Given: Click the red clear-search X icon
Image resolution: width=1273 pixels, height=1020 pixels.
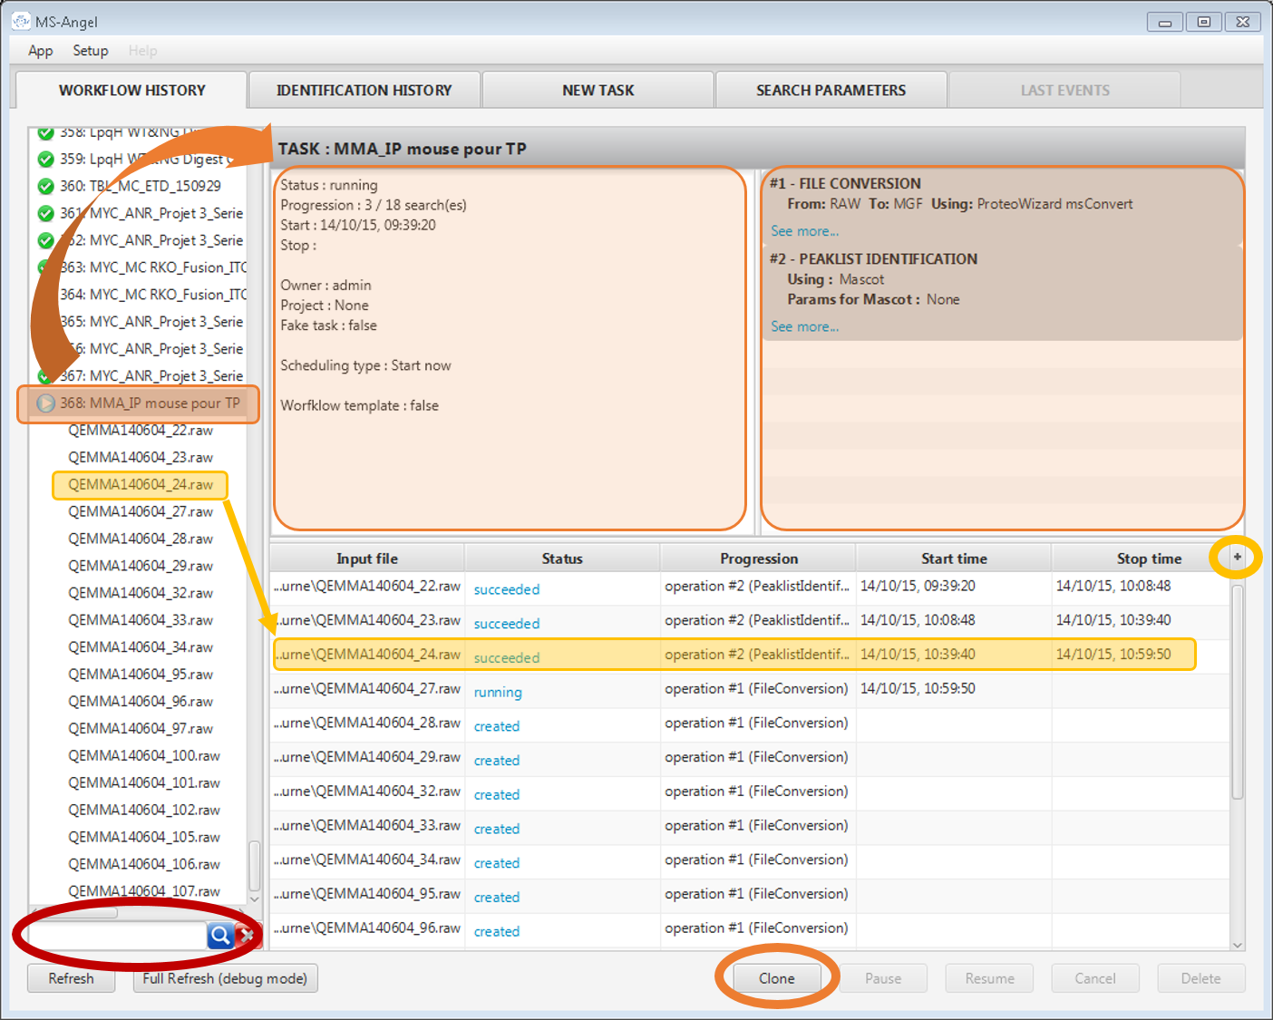Looking at the screenshot, I should click(x=246, y=935).
